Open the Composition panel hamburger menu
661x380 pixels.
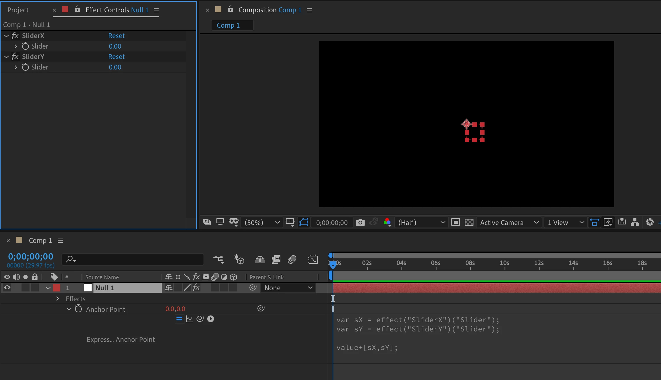pyautogui.click(x=309, y=10)
